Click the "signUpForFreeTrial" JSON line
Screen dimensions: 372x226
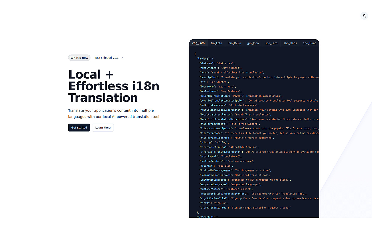click(259, 198)
